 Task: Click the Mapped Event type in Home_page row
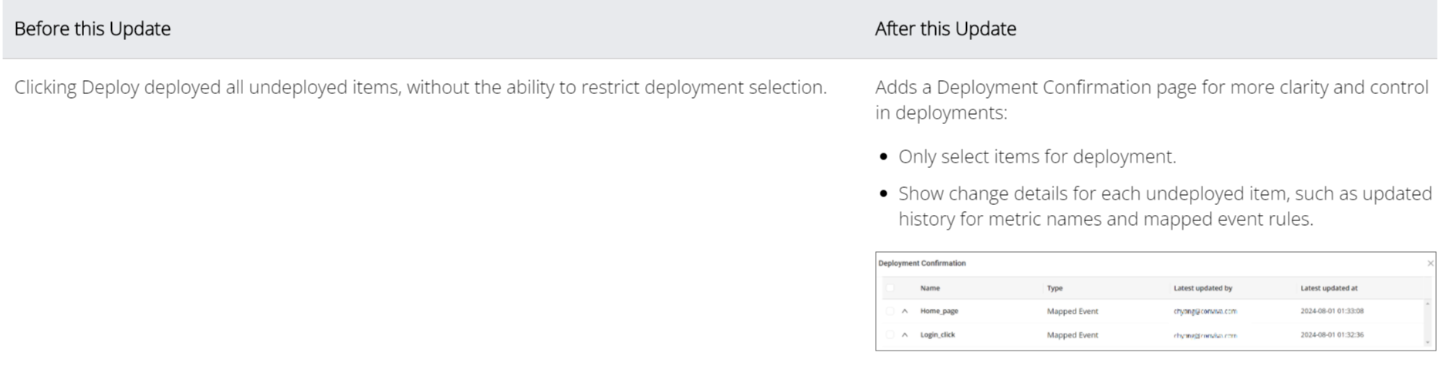tap(1073, 311)
